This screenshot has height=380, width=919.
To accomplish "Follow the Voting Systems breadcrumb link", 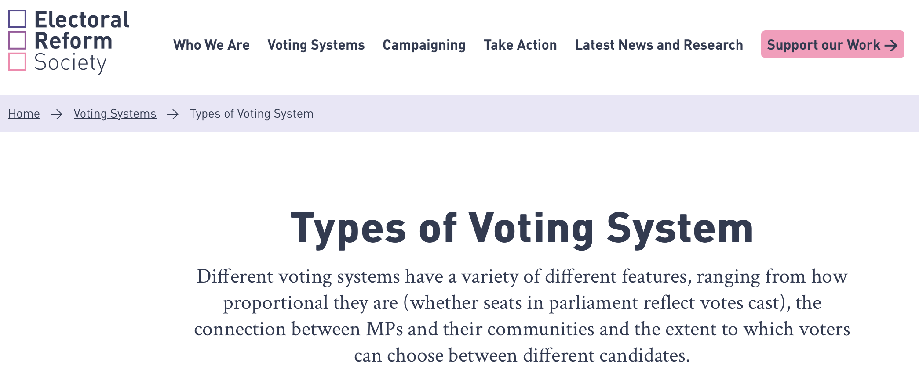I will click(x=115, y=114).
